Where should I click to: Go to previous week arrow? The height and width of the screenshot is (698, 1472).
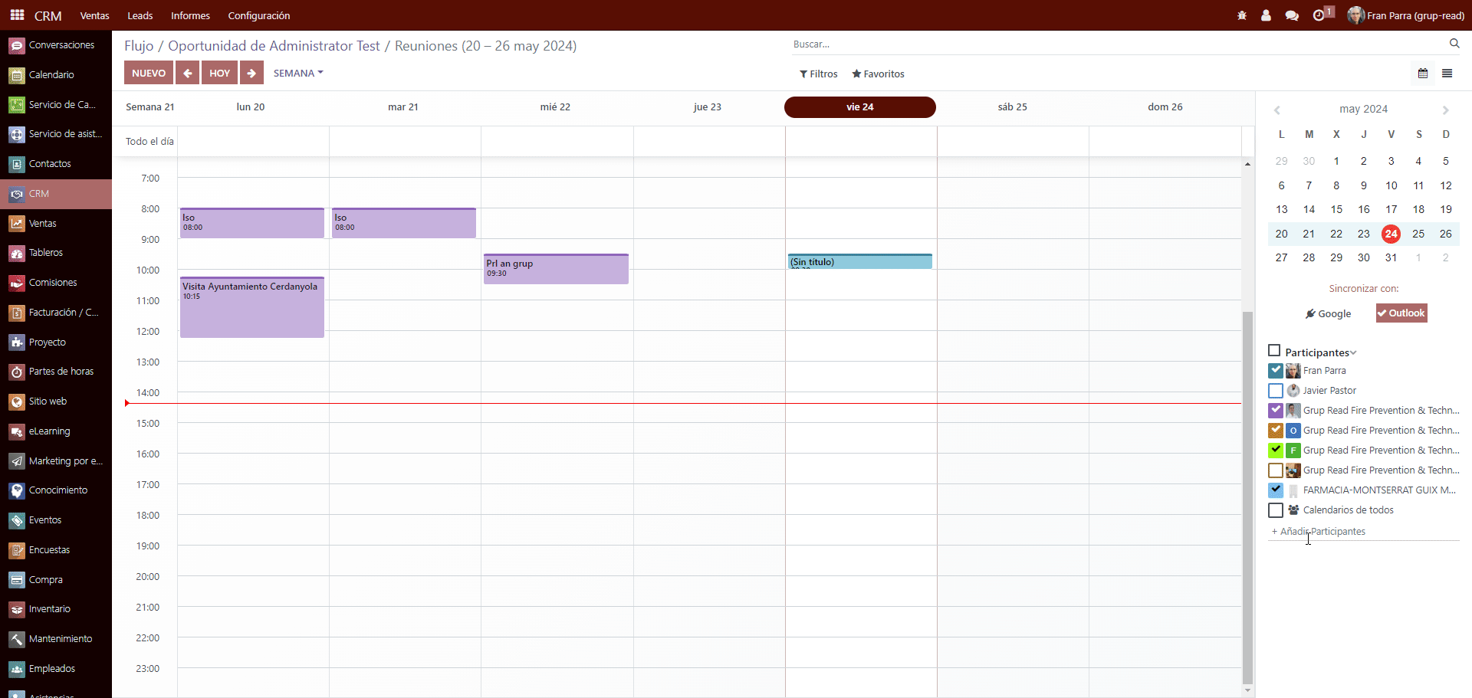pyautogui.click(x=187, y=73)
